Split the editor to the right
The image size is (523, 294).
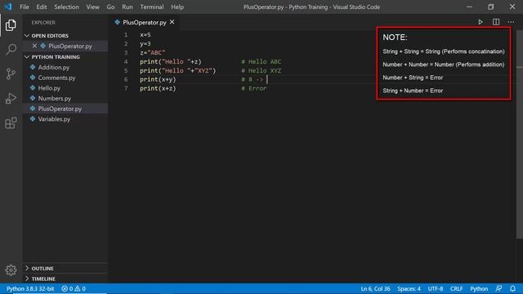496,22
